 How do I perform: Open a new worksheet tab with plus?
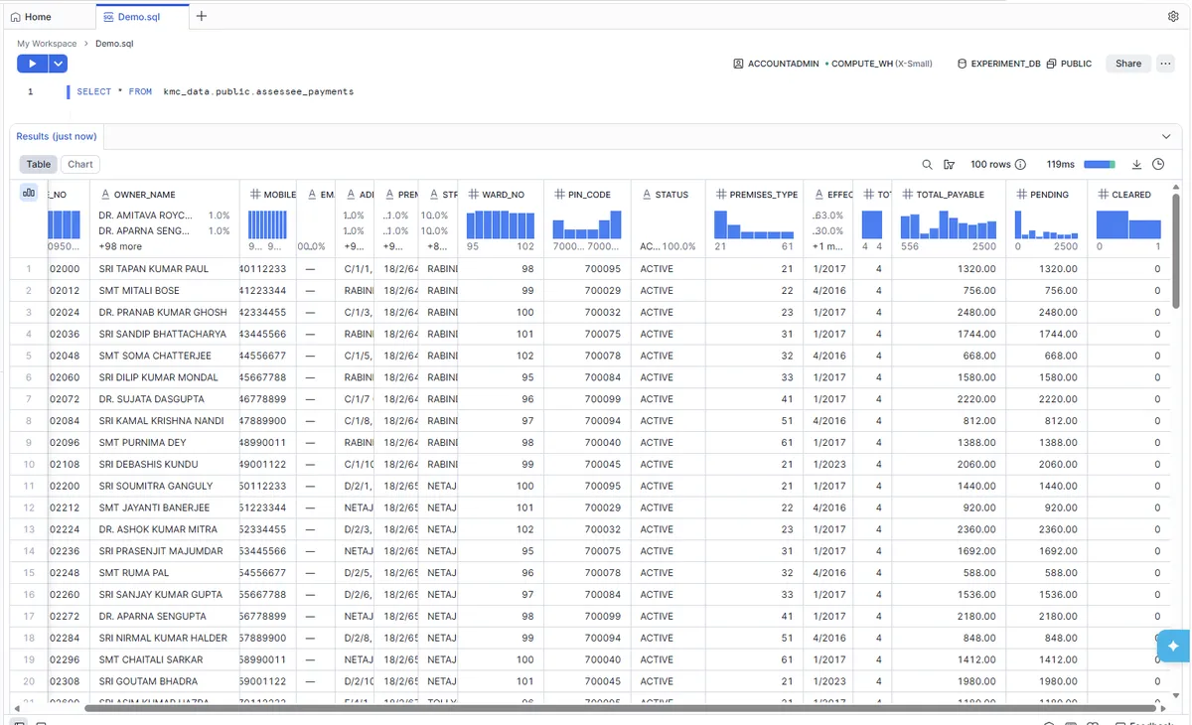coord(202,16)
